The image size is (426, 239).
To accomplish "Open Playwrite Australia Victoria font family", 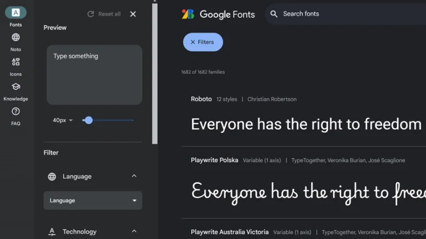I will point(230,232).
